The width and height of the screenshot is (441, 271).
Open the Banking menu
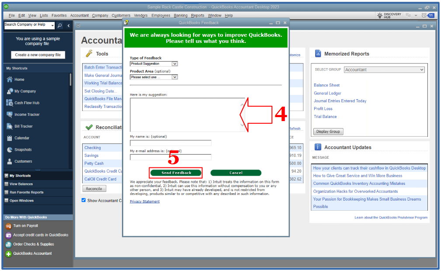pos(181,15)
